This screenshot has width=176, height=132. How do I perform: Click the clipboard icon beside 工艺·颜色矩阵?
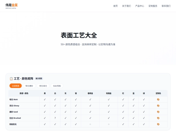coord(11,79)
